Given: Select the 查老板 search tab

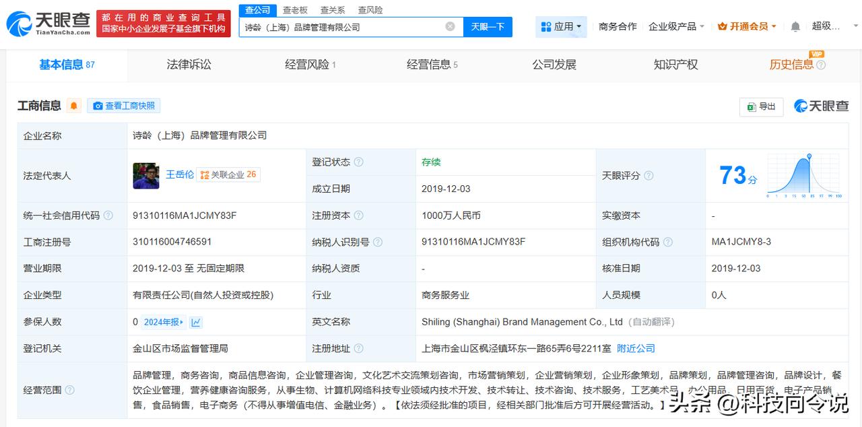Looking at the screenshot, I should [x=295, y=10].
